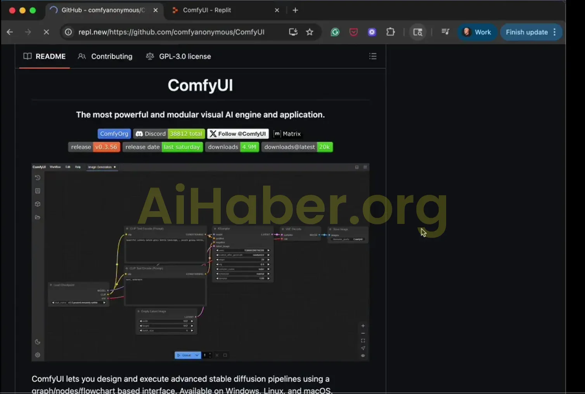
Task: Open the README outline list icon
Action: [x=373, y=56]
